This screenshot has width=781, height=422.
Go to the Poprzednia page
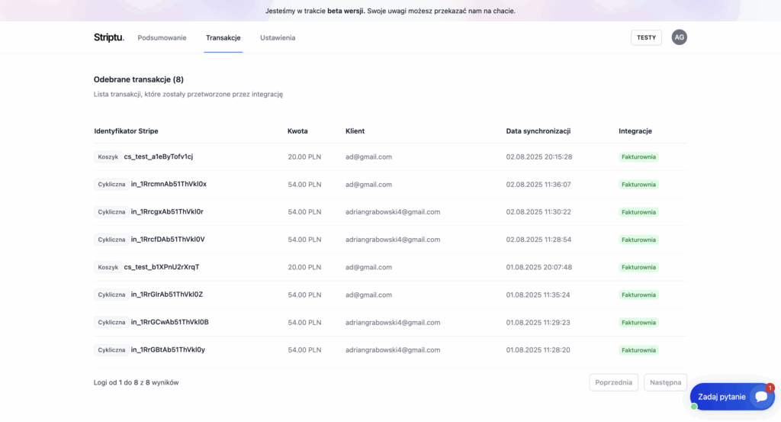point(614,382)
